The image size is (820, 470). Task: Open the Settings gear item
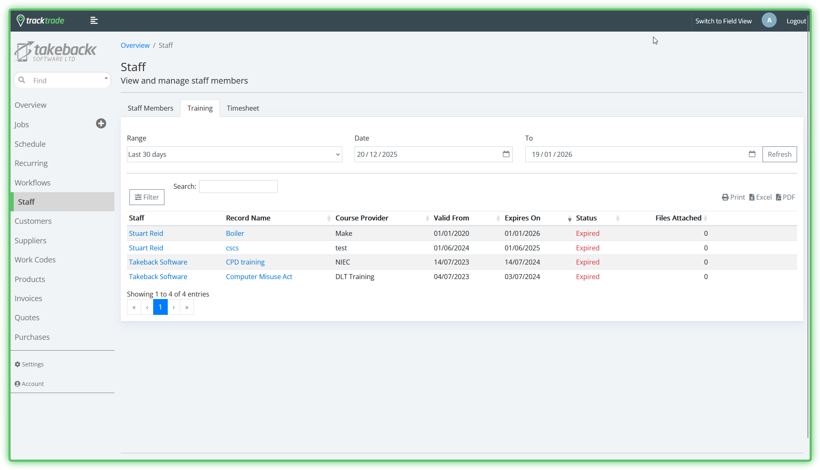point(29,364)
